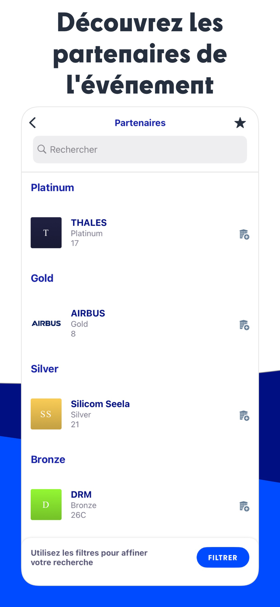Tap the green D logo tile
The image size is (280, 607).
tap(46, 505)
